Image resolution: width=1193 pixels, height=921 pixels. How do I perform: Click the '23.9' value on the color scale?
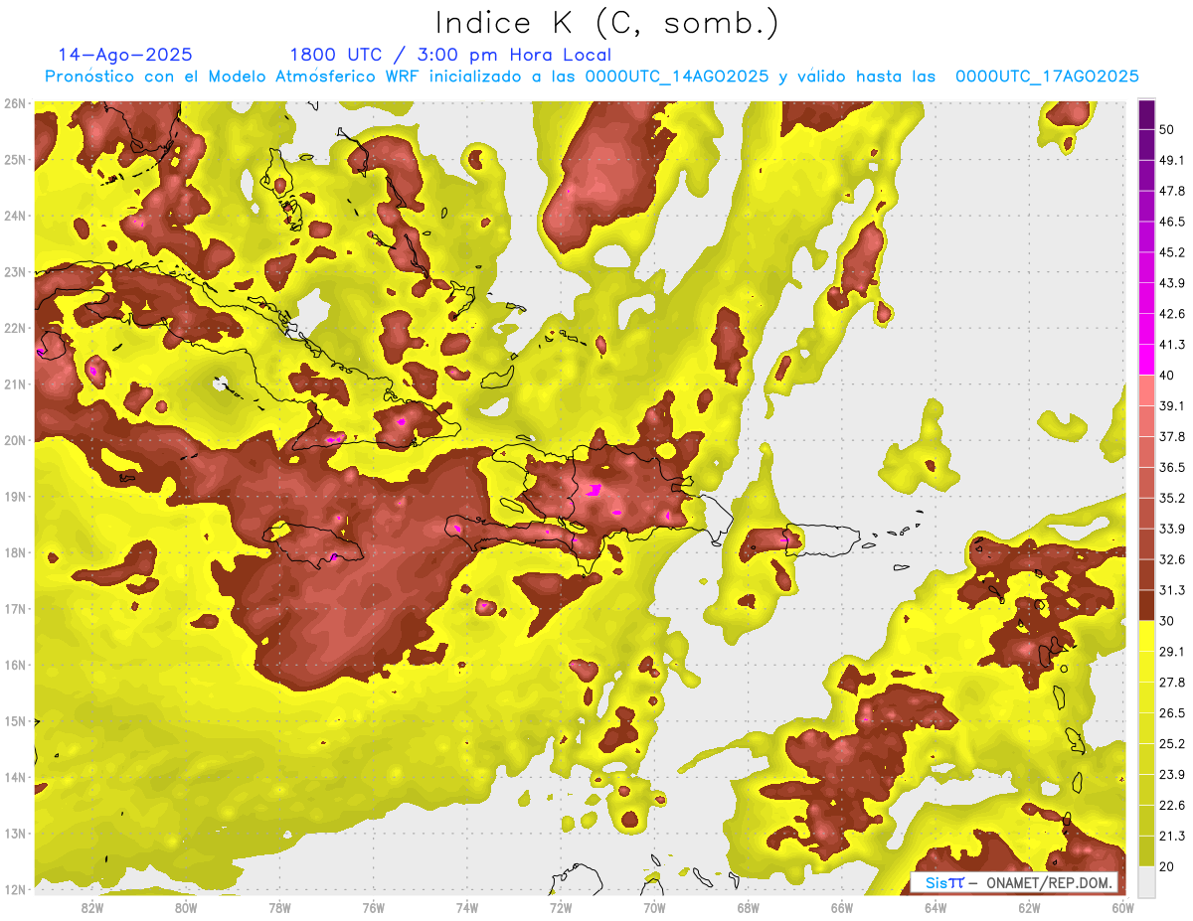point(1172,774)
